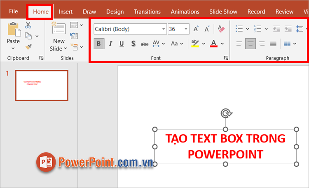309x188 pixels.
Task: Align text to the left
Action: coord(239,44)
